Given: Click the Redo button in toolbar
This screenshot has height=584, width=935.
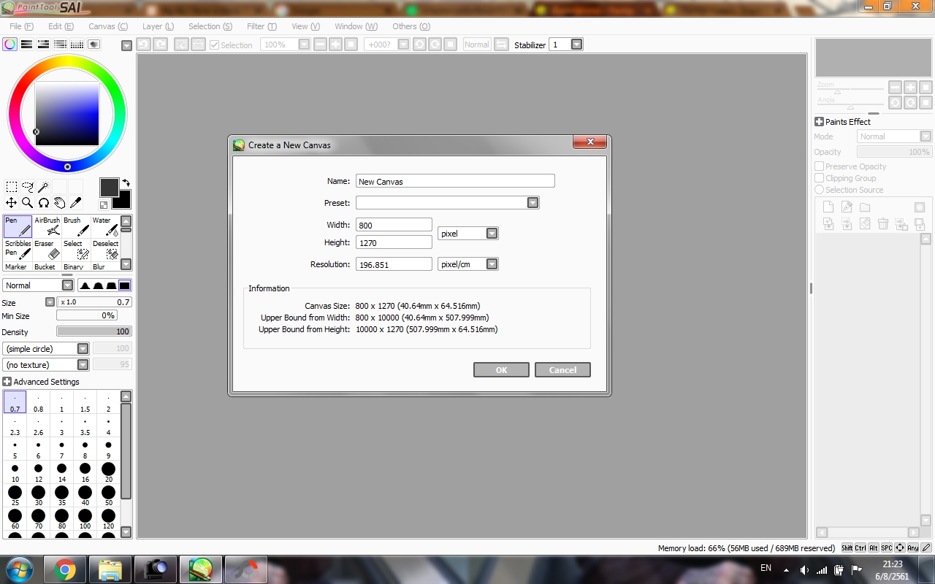Looking at the screenshot, I should [160, 45].
